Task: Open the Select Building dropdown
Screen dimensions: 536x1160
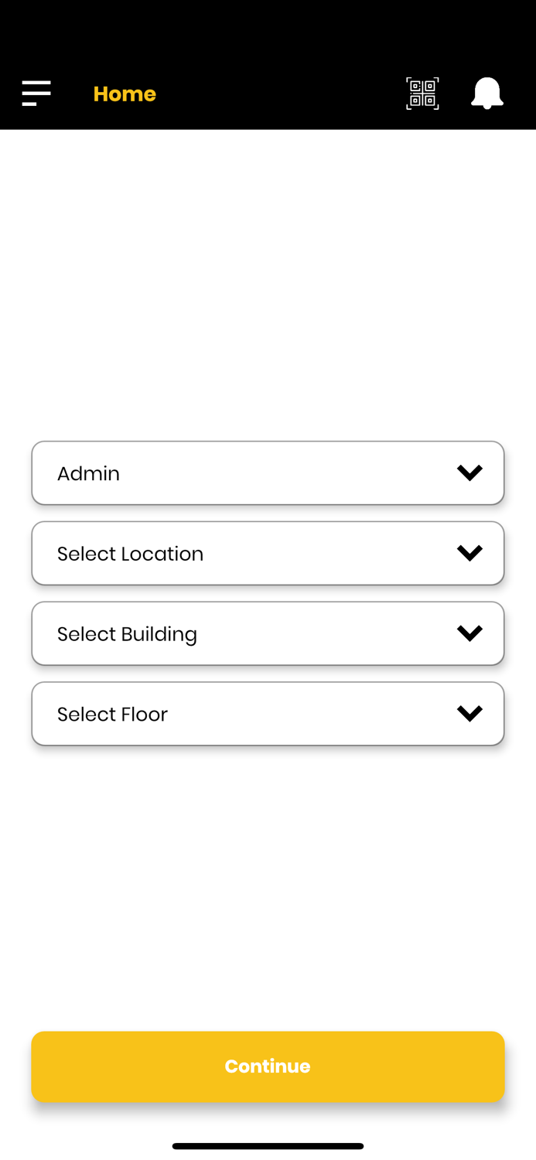Action: 268,633
